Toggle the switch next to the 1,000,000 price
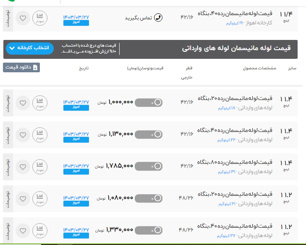This screenshot has width=306, height=245. click(149, 102)
